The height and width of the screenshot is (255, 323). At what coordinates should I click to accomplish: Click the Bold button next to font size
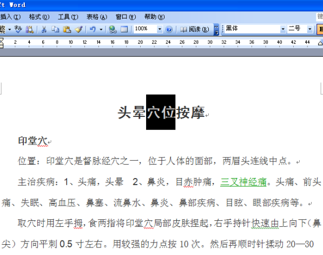[320, 29]
